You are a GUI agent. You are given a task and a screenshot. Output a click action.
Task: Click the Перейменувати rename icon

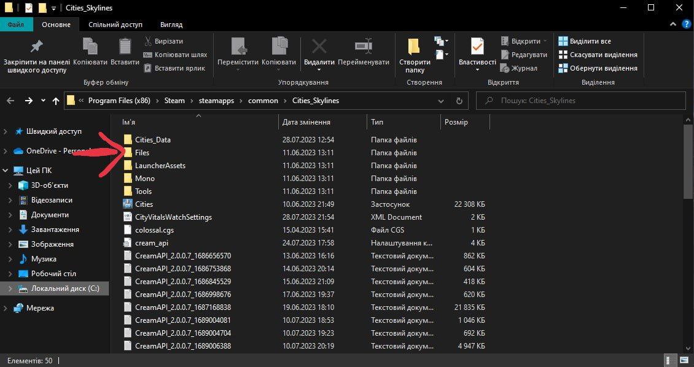click(364, 46)
